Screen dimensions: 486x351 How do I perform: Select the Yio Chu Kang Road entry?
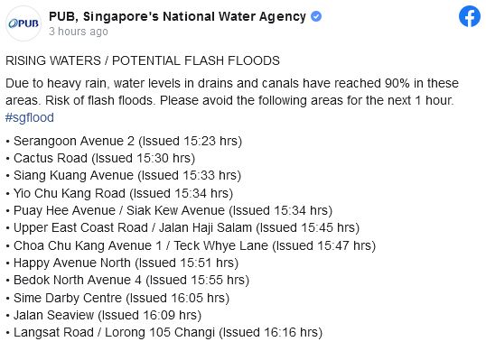pyautogui.click(x=119, y=193)
